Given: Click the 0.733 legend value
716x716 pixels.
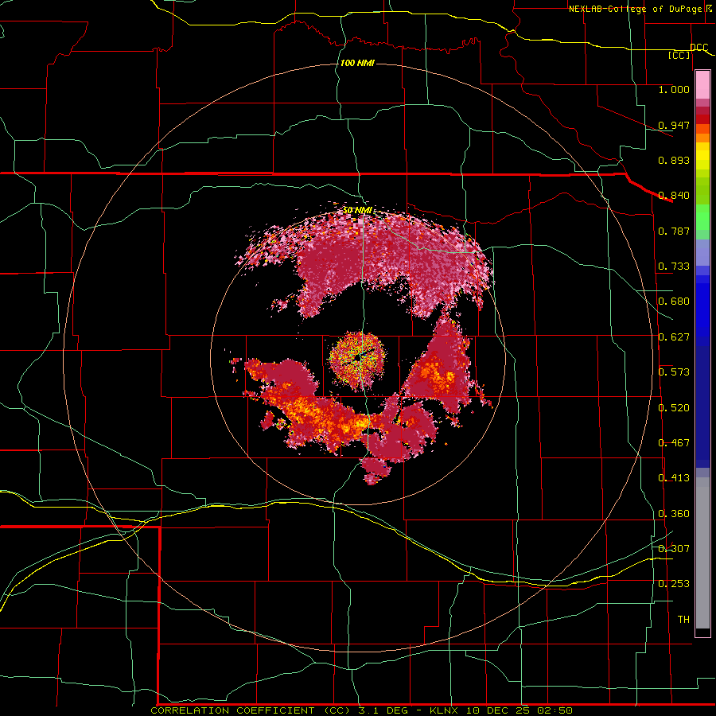Looking at the screenshot, I should pos(674,267).
